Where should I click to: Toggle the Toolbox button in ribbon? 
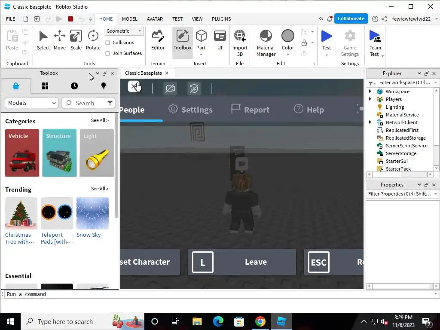tap(182, 42)
